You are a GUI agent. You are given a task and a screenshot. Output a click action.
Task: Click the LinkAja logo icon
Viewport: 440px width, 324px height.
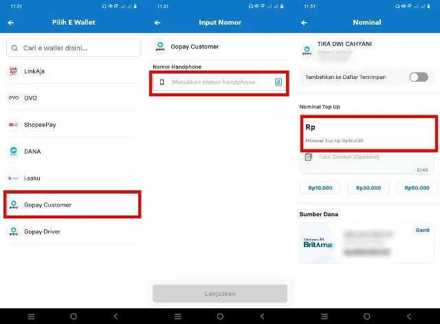[14, 71]
